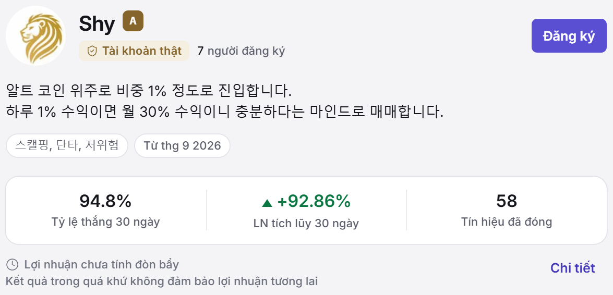Click the Lợi nhuận chưa tính đòn bẩy note
This screenshot has width=613, height=295.
tap(102, 265)
